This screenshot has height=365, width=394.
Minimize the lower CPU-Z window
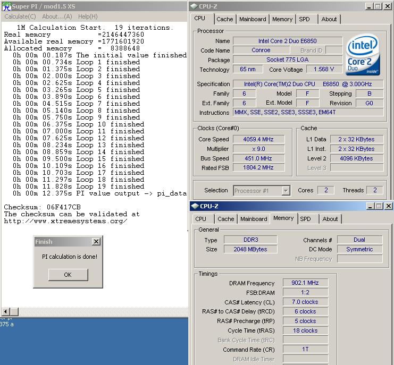coord(370,206)
